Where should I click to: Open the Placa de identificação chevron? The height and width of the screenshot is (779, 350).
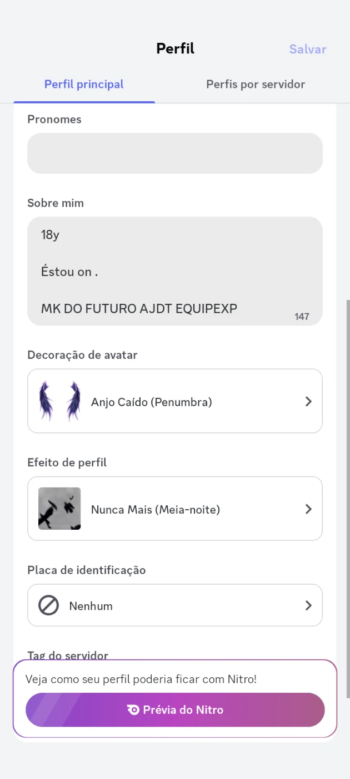[308, 605]
